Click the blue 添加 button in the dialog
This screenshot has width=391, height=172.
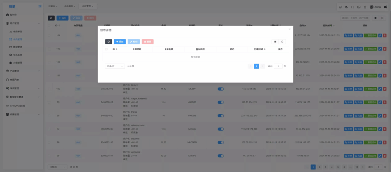pos(120,41)
